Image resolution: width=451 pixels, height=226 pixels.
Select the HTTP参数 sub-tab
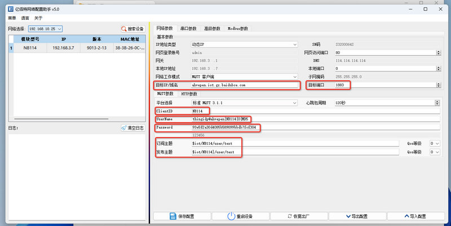(189, 94)
